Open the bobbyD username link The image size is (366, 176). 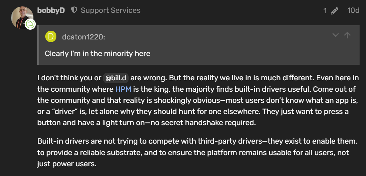[51, 10]
